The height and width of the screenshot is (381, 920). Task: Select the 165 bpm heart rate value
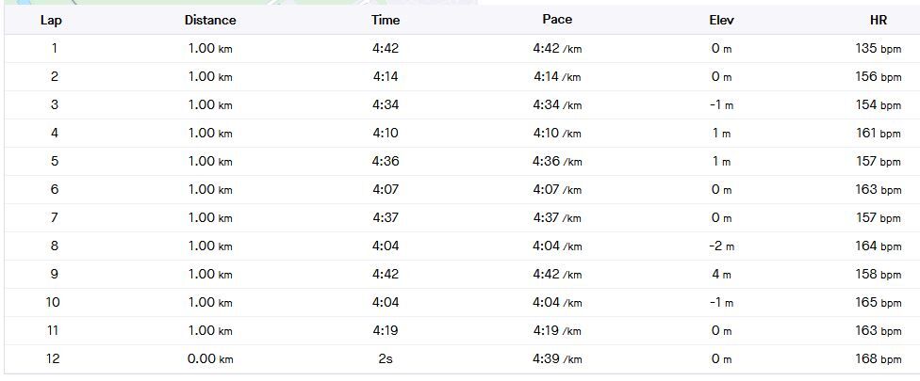click(x=878, y=302)
